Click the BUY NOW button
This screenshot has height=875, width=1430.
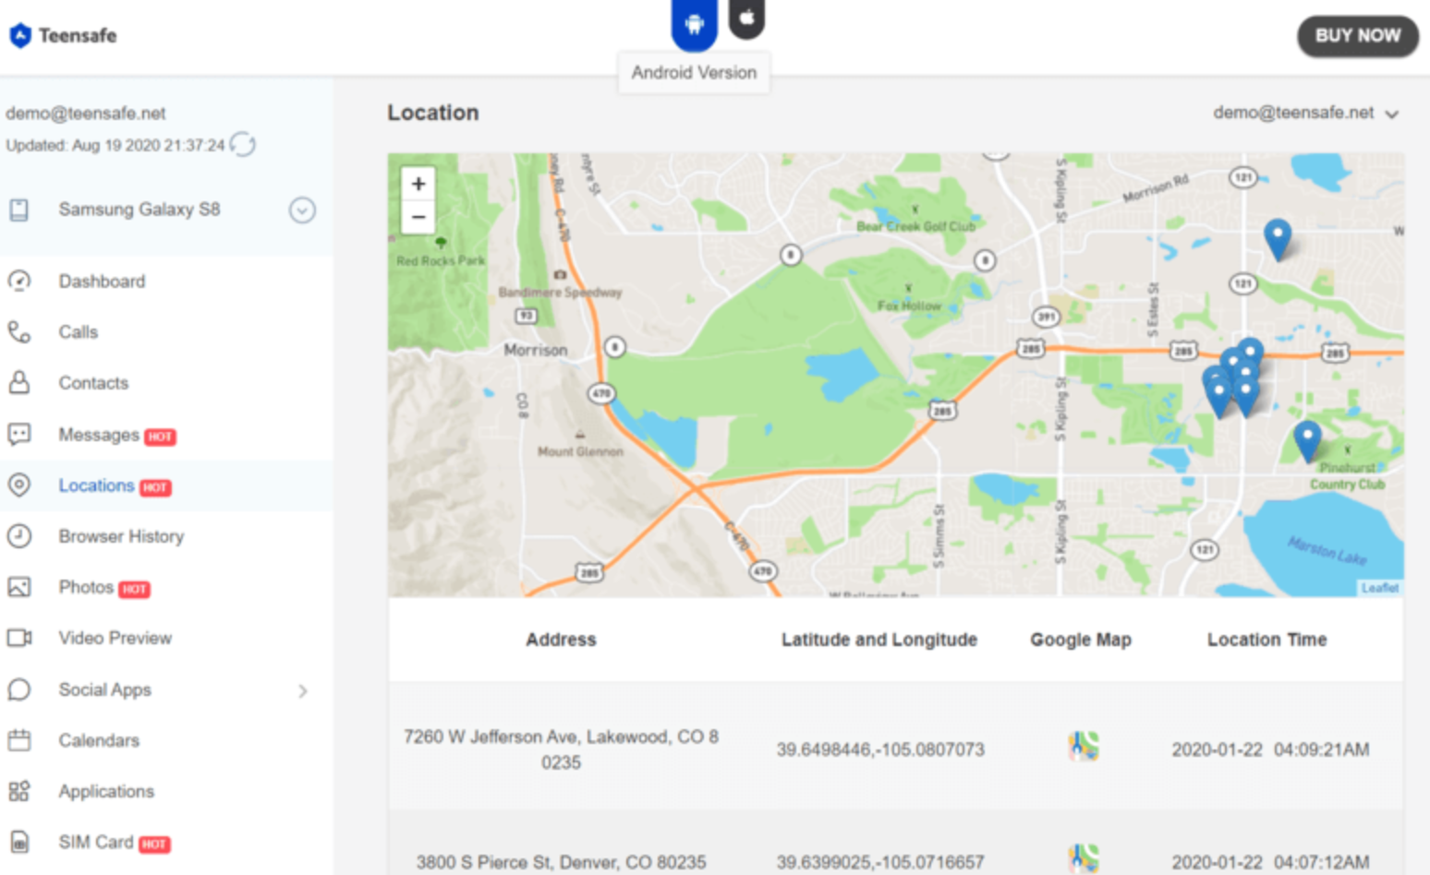coord(1357,36)
